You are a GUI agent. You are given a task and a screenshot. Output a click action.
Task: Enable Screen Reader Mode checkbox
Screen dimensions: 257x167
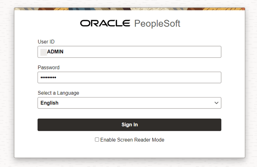[x=97, y=140]
